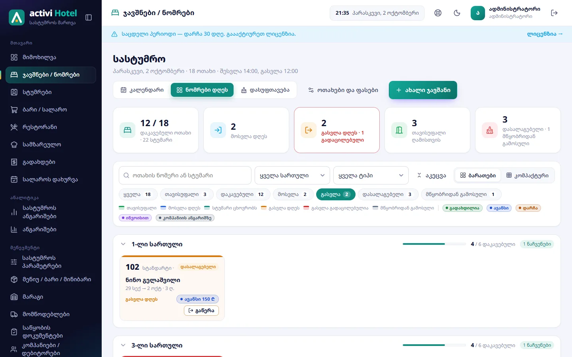Collapse the sidebar panel icon
Screen dimensions: 572x357
89,17
